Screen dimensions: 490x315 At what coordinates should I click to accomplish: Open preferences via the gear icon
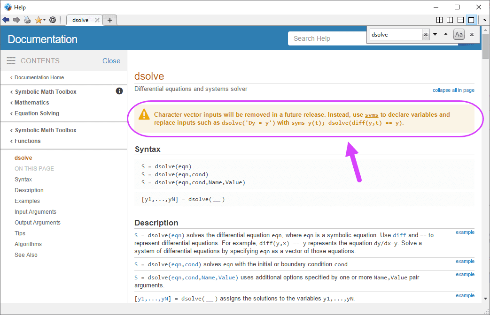point(53,20)
